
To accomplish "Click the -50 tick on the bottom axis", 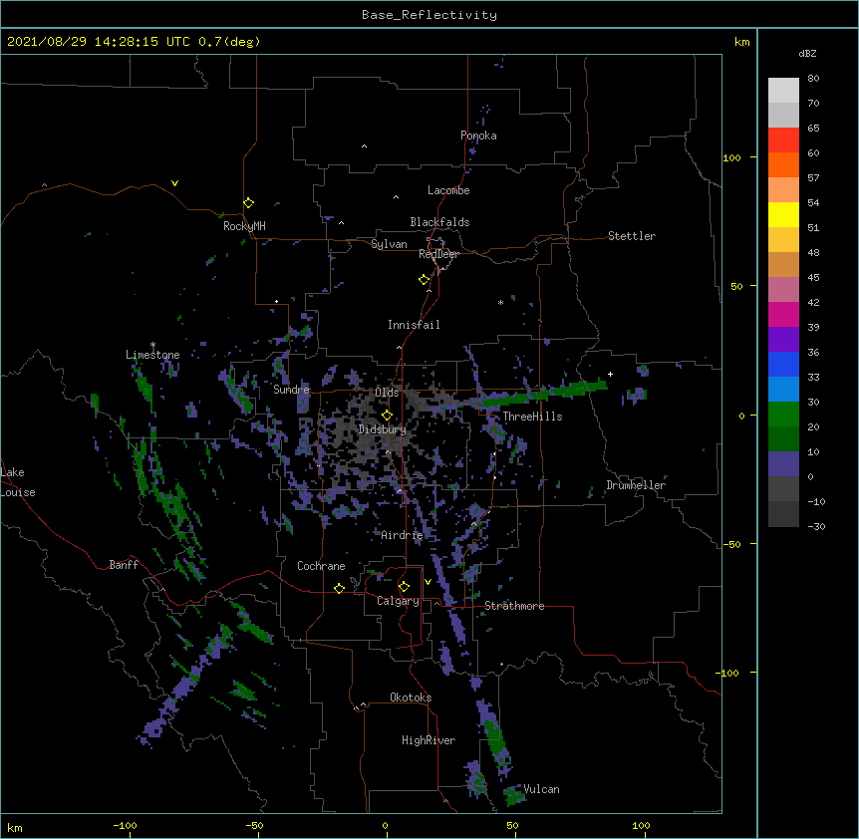I will point(254,826).
